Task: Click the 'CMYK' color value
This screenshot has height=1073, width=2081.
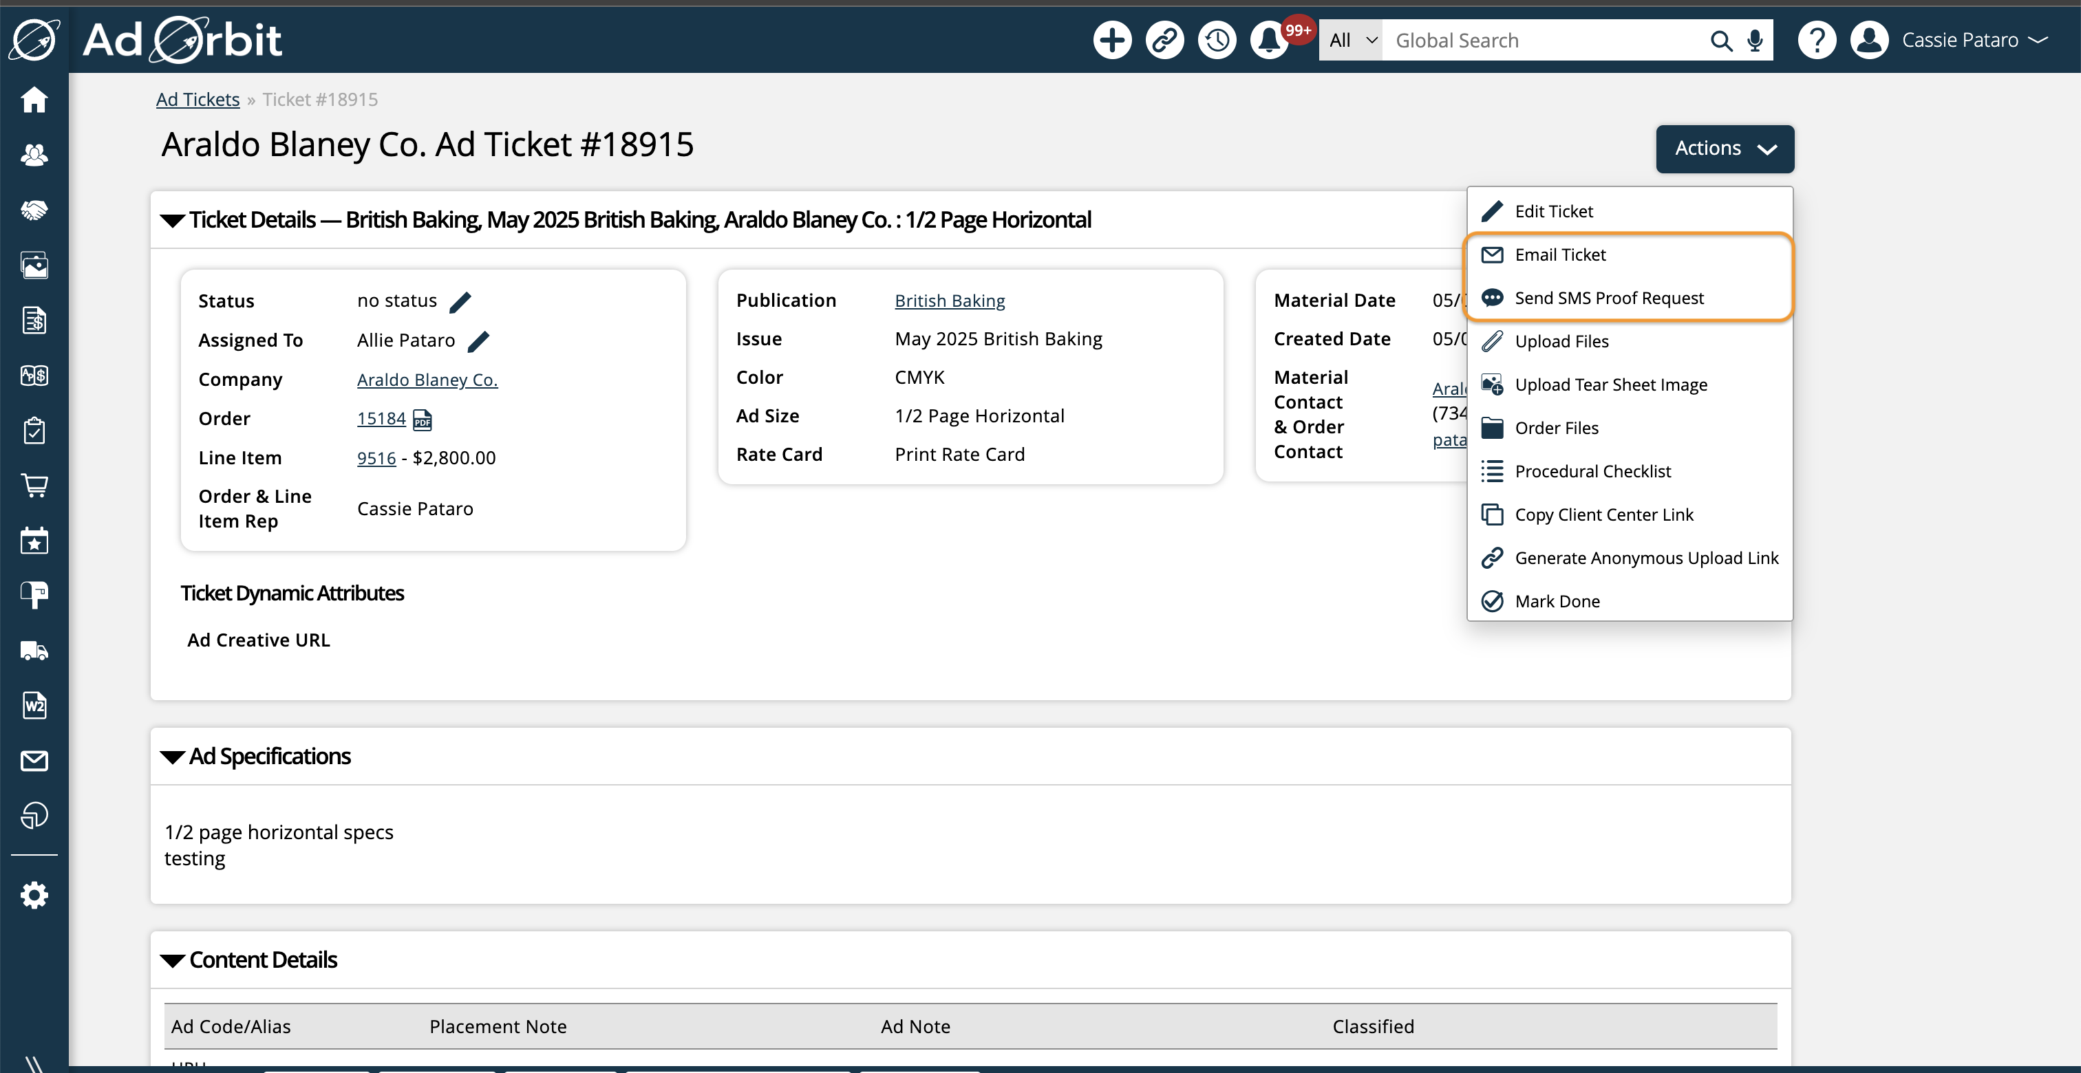Action: click(x=919, y=377)
